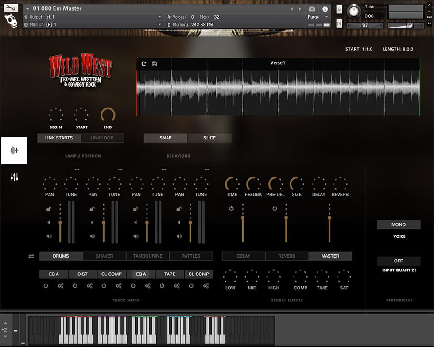Open the mixer sliders icon in sidebar
Screen dimensions: 434x347
point(15,177)
